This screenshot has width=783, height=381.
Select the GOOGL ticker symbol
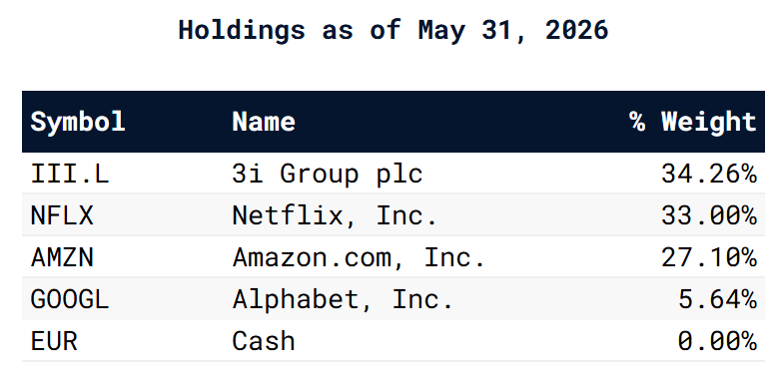click(70, 299)
